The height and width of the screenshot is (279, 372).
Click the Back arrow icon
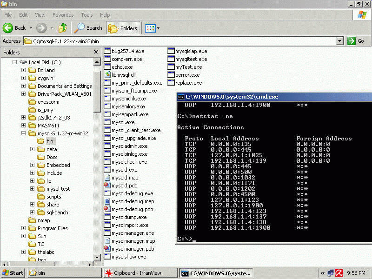(8, 28)
